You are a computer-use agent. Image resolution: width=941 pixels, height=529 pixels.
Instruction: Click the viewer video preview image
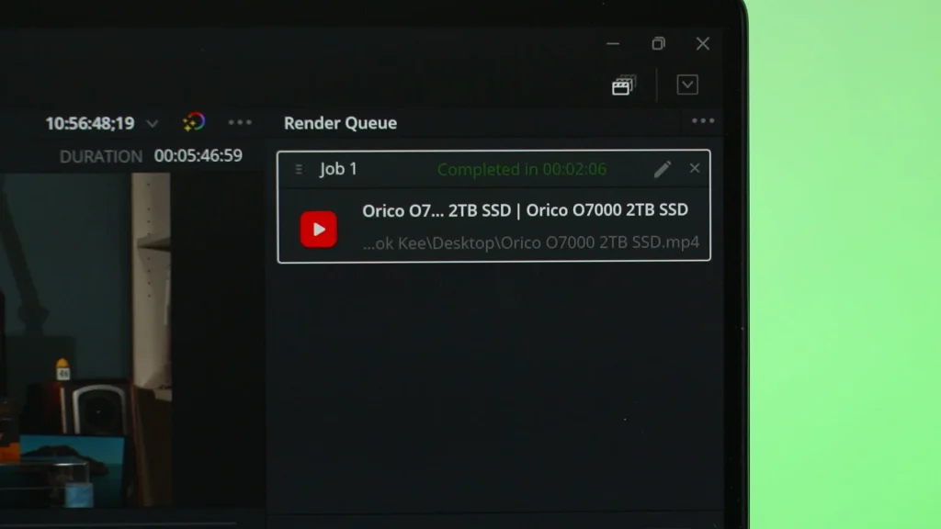click(x=85, y=340)
